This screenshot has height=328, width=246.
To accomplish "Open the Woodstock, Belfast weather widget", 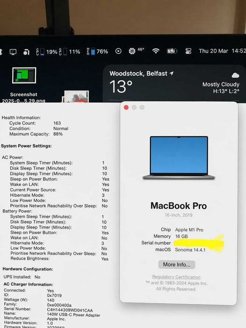I will pos(174,83).
